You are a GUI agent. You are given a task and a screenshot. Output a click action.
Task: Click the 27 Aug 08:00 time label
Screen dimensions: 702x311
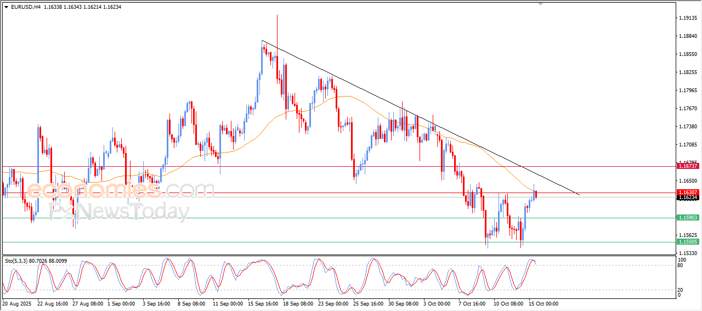(88, 303)
